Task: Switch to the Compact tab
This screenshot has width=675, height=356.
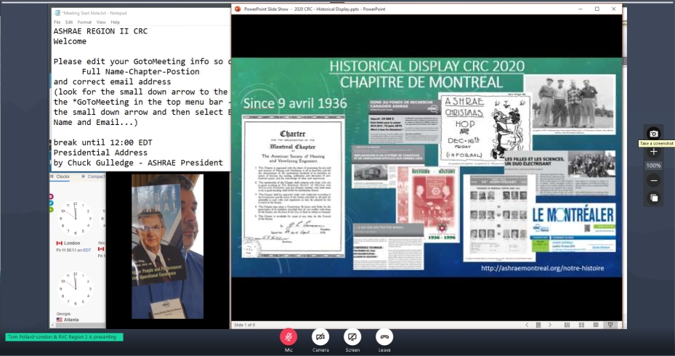Action: pos(94,177)
